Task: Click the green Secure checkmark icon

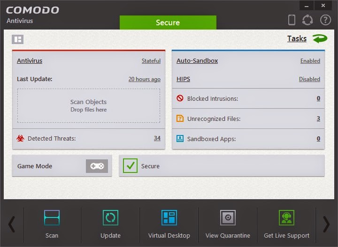Action: point(130,165)
